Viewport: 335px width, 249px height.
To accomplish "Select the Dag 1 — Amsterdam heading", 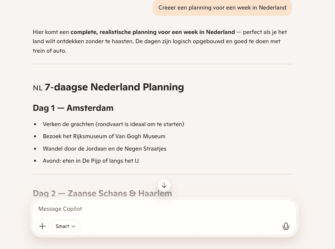I will tap(74, 108).
